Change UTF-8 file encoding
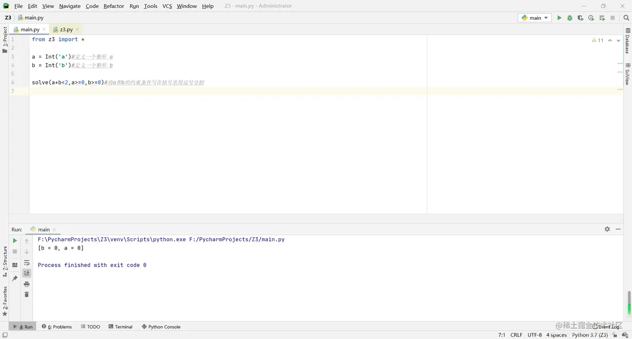Image resolution: width=632 pixels, height=339 pixels. click(x=535, y=335)
